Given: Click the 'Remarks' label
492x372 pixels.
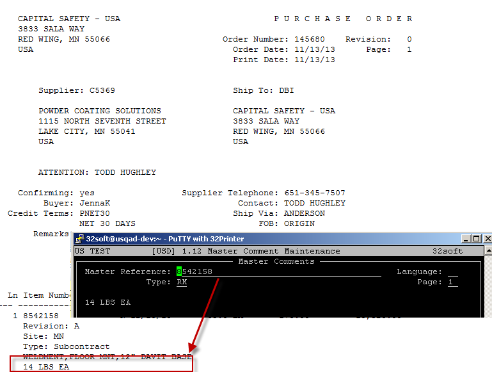Looking at the screenshot, I should 51,234.
